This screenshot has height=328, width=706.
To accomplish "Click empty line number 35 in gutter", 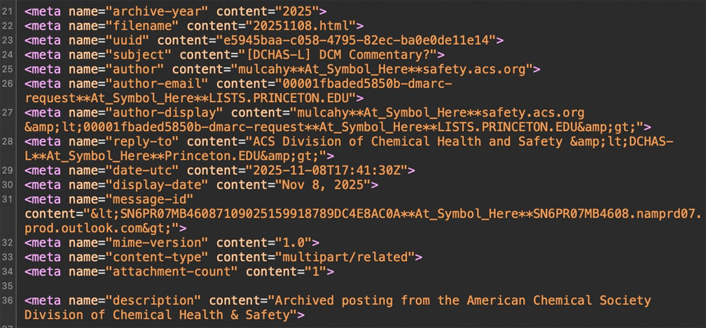I will 7,286.
